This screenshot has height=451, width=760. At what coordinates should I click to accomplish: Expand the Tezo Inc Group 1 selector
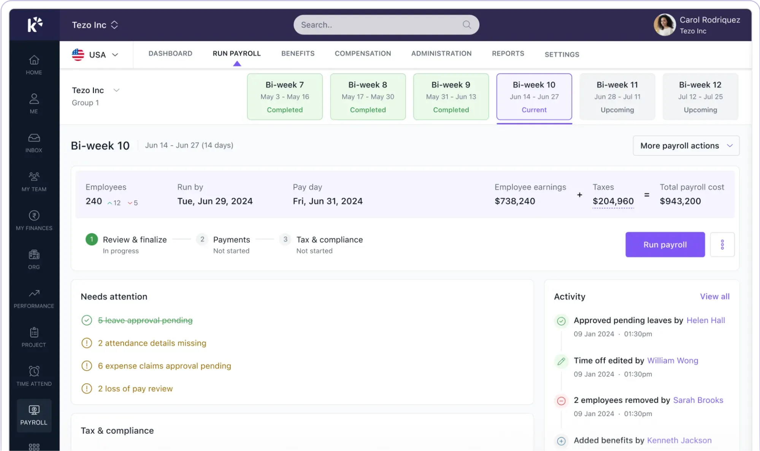95,90
